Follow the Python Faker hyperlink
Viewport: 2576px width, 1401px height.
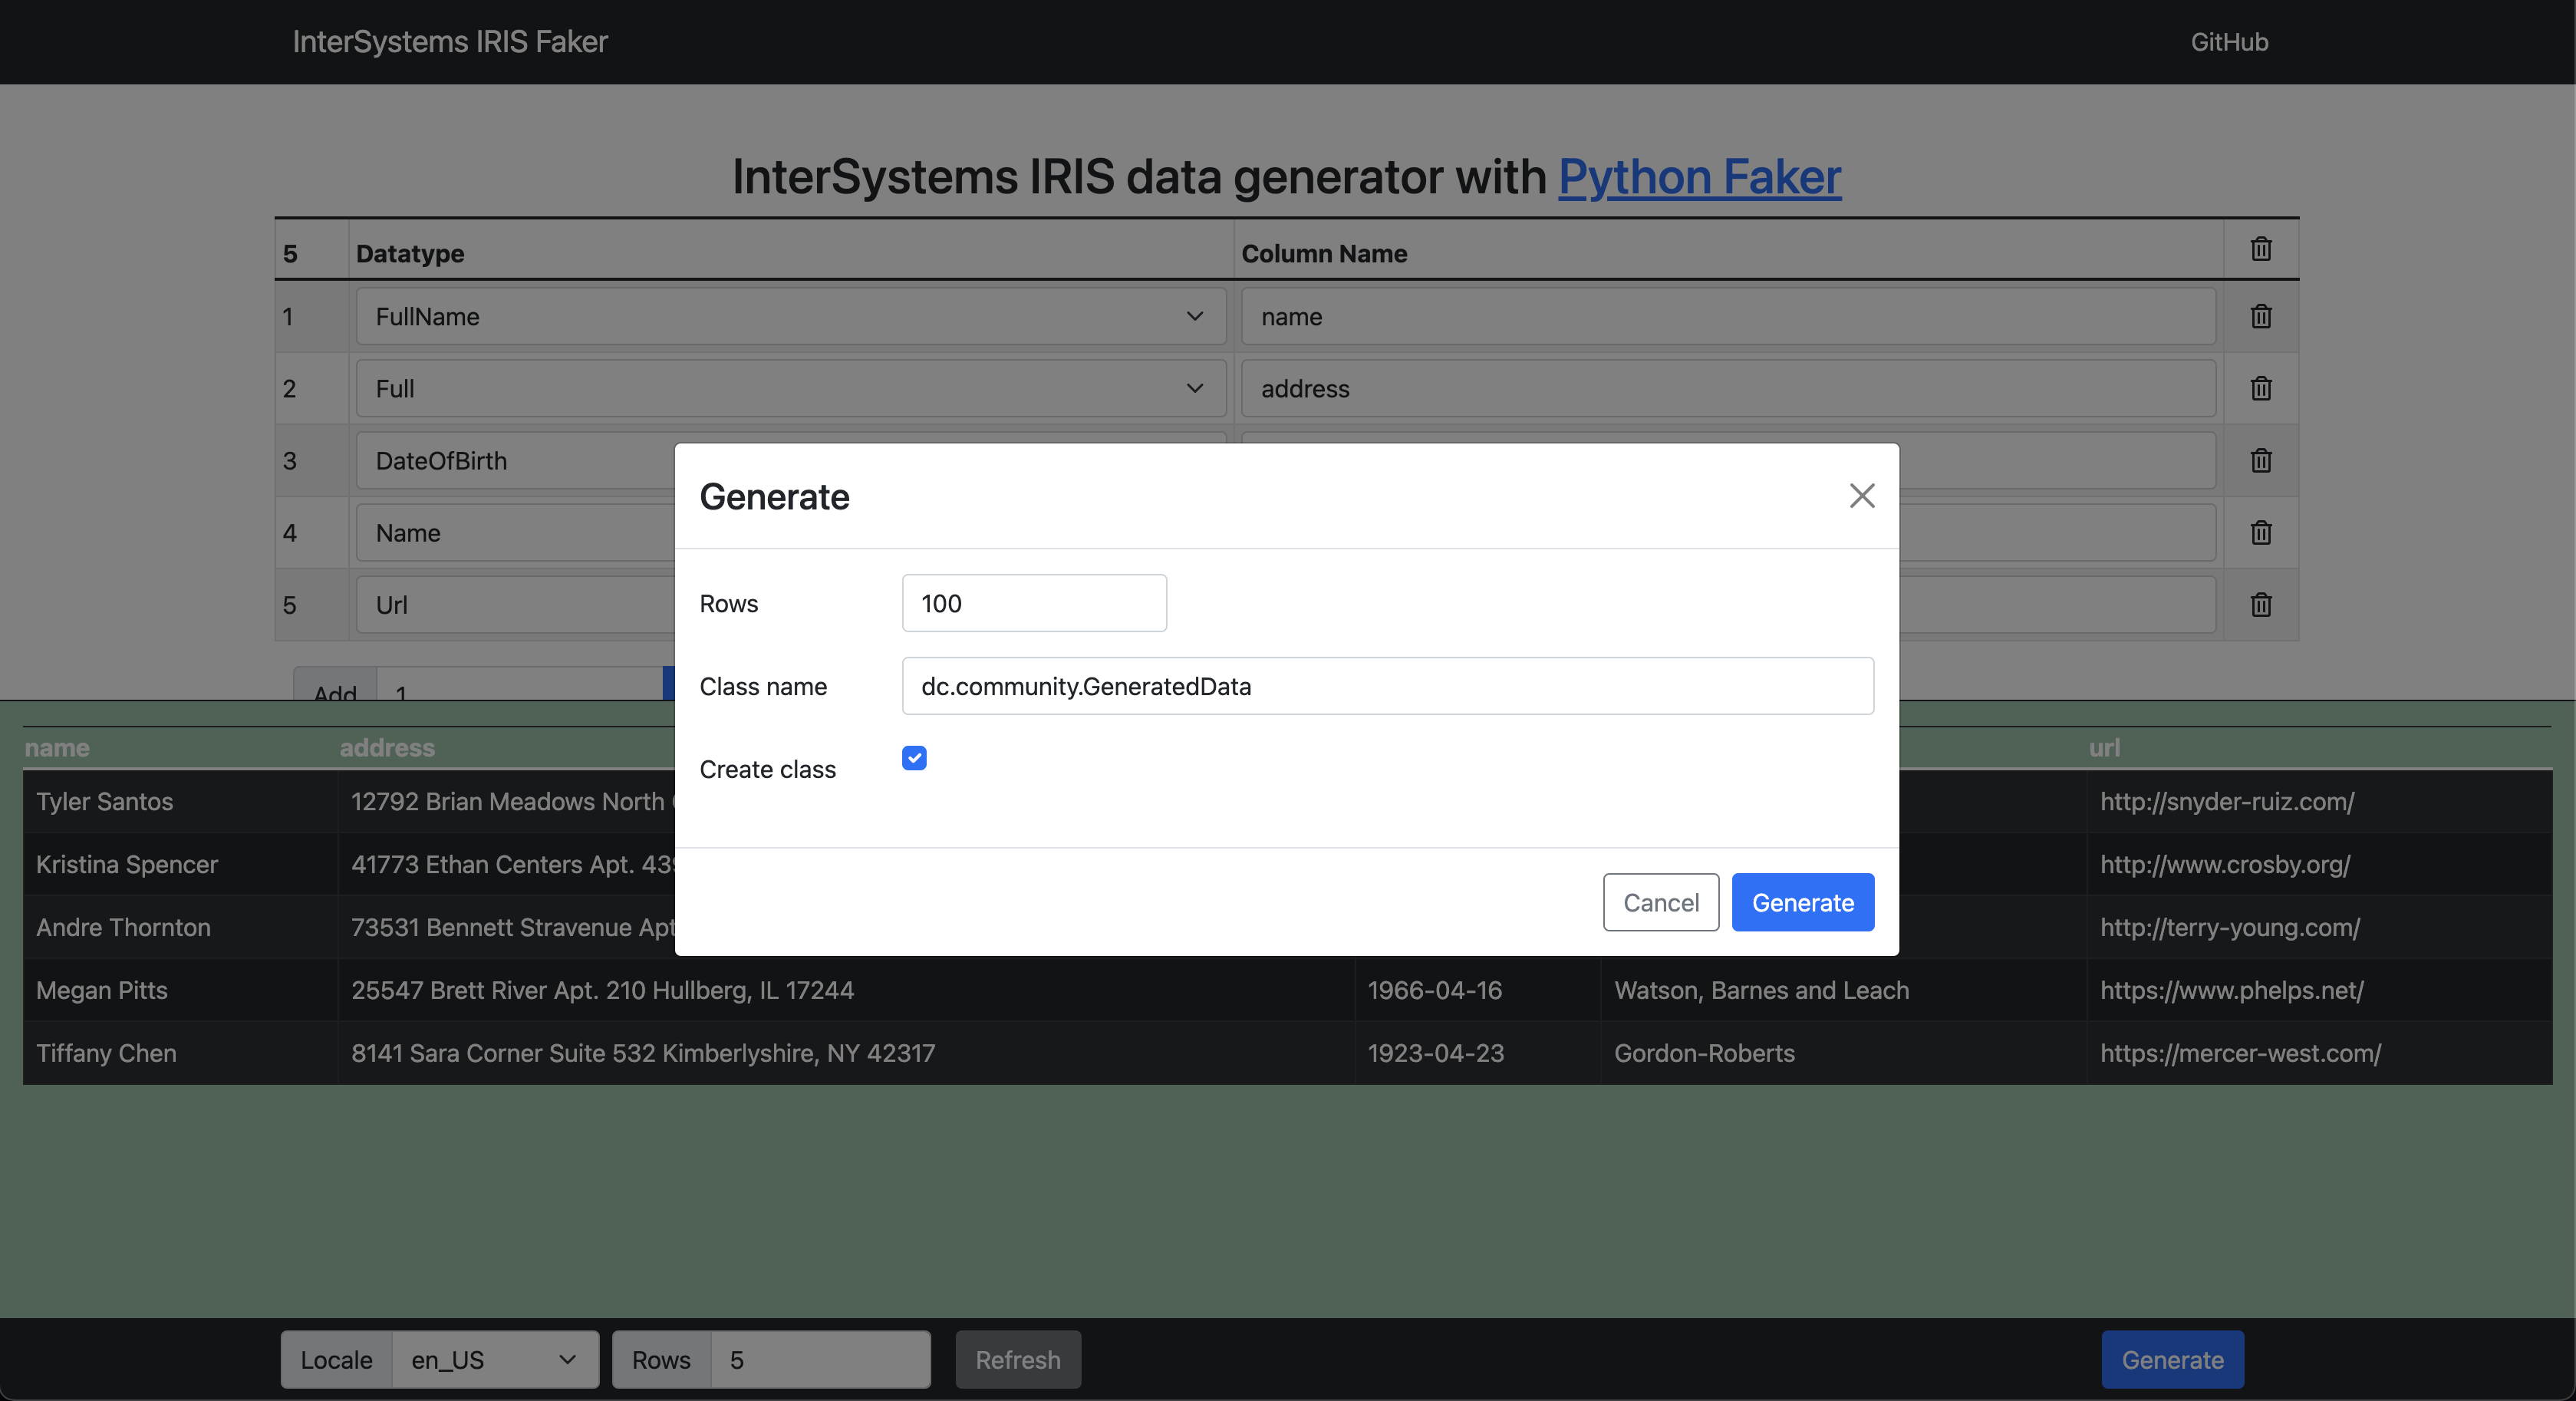[x=1699, y=177]
